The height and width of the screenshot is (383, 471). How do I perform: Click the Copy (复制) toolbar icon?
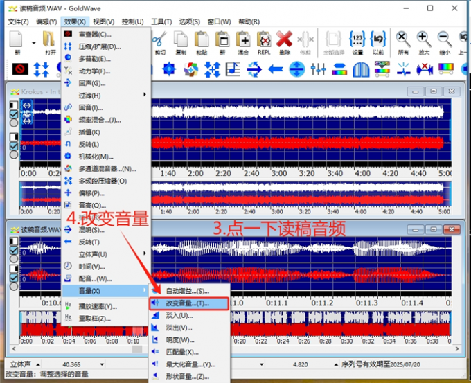click(181, 39)
